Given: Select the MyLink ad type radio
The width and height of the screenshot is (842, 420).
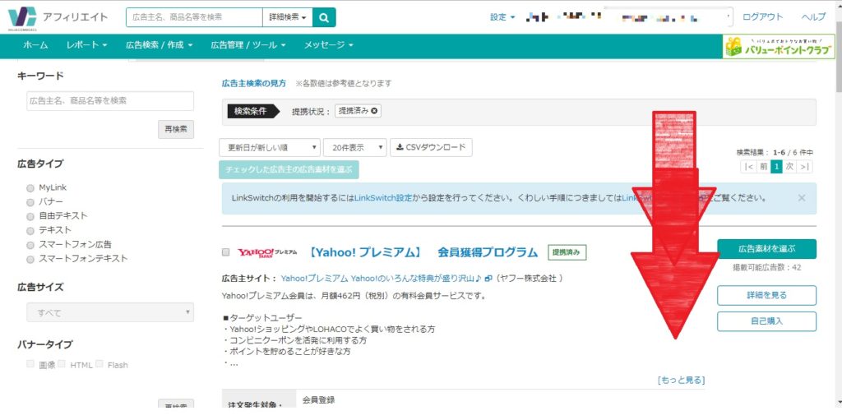Looking at the screenshot, I should tap(30, 188).
